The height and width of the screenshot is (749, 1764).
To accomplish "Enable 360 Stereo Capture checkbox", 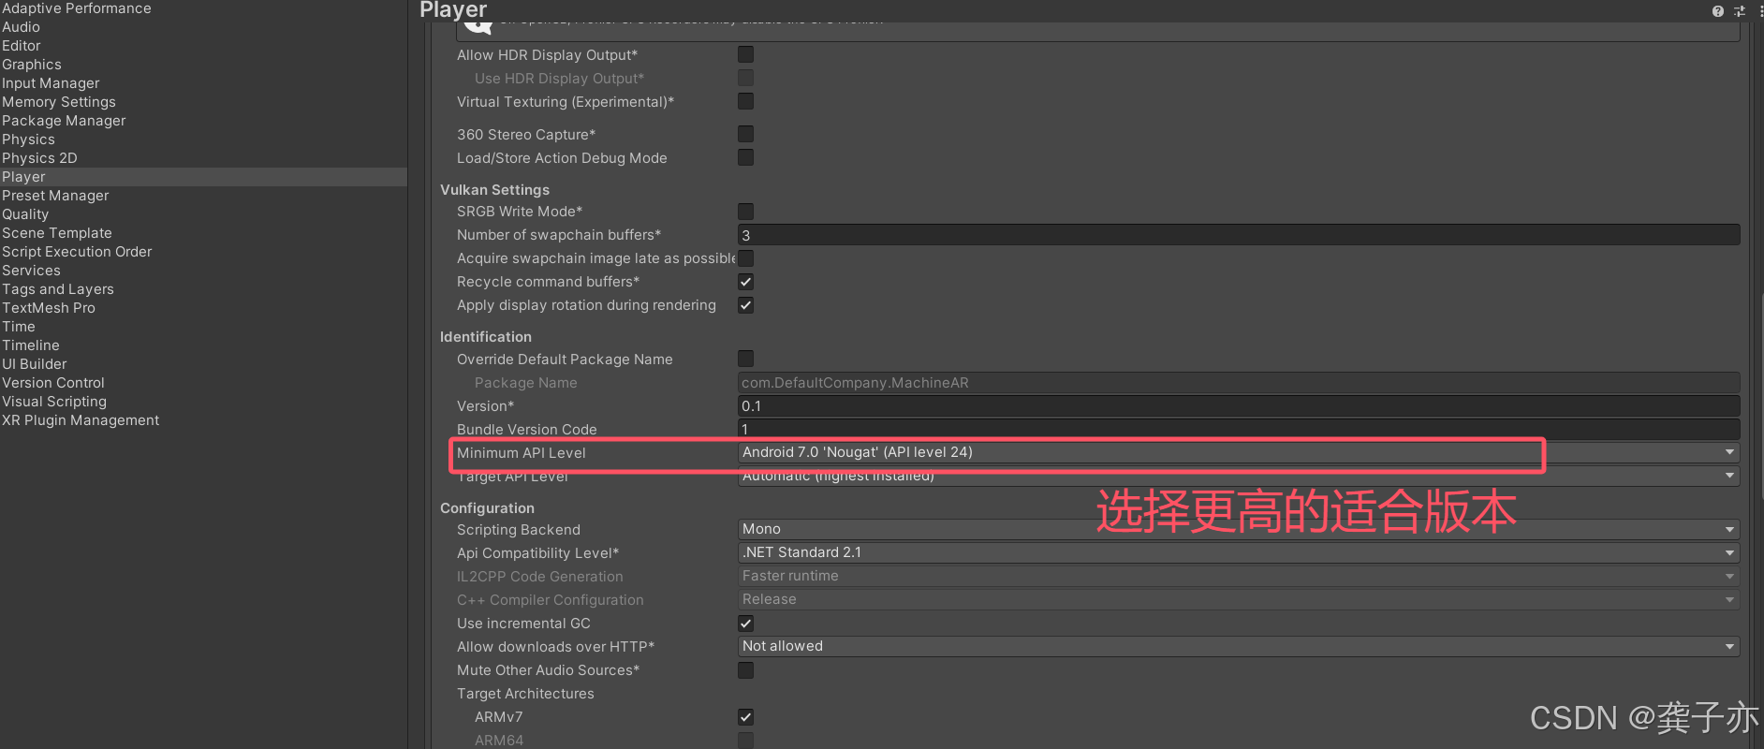I will 745,134.
